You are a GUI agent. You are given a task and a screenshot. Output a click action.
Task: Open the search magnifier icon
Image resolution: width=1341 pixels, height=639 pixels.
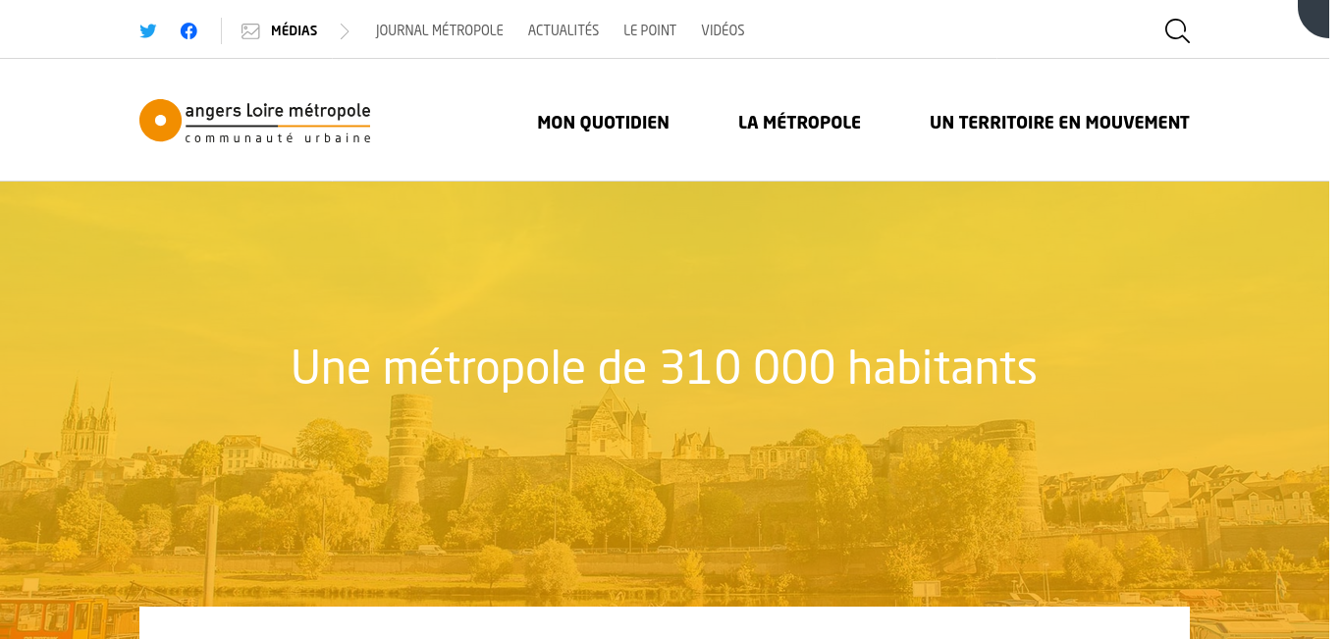[x=1177, y=30]
